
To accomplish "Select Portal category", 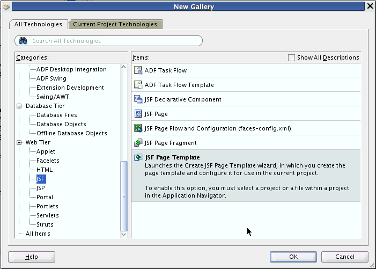I will pyautogui.click(x=45, y=197).
